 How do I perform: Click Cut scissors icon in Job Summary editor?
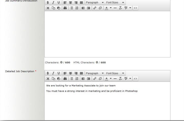(48, 8)
